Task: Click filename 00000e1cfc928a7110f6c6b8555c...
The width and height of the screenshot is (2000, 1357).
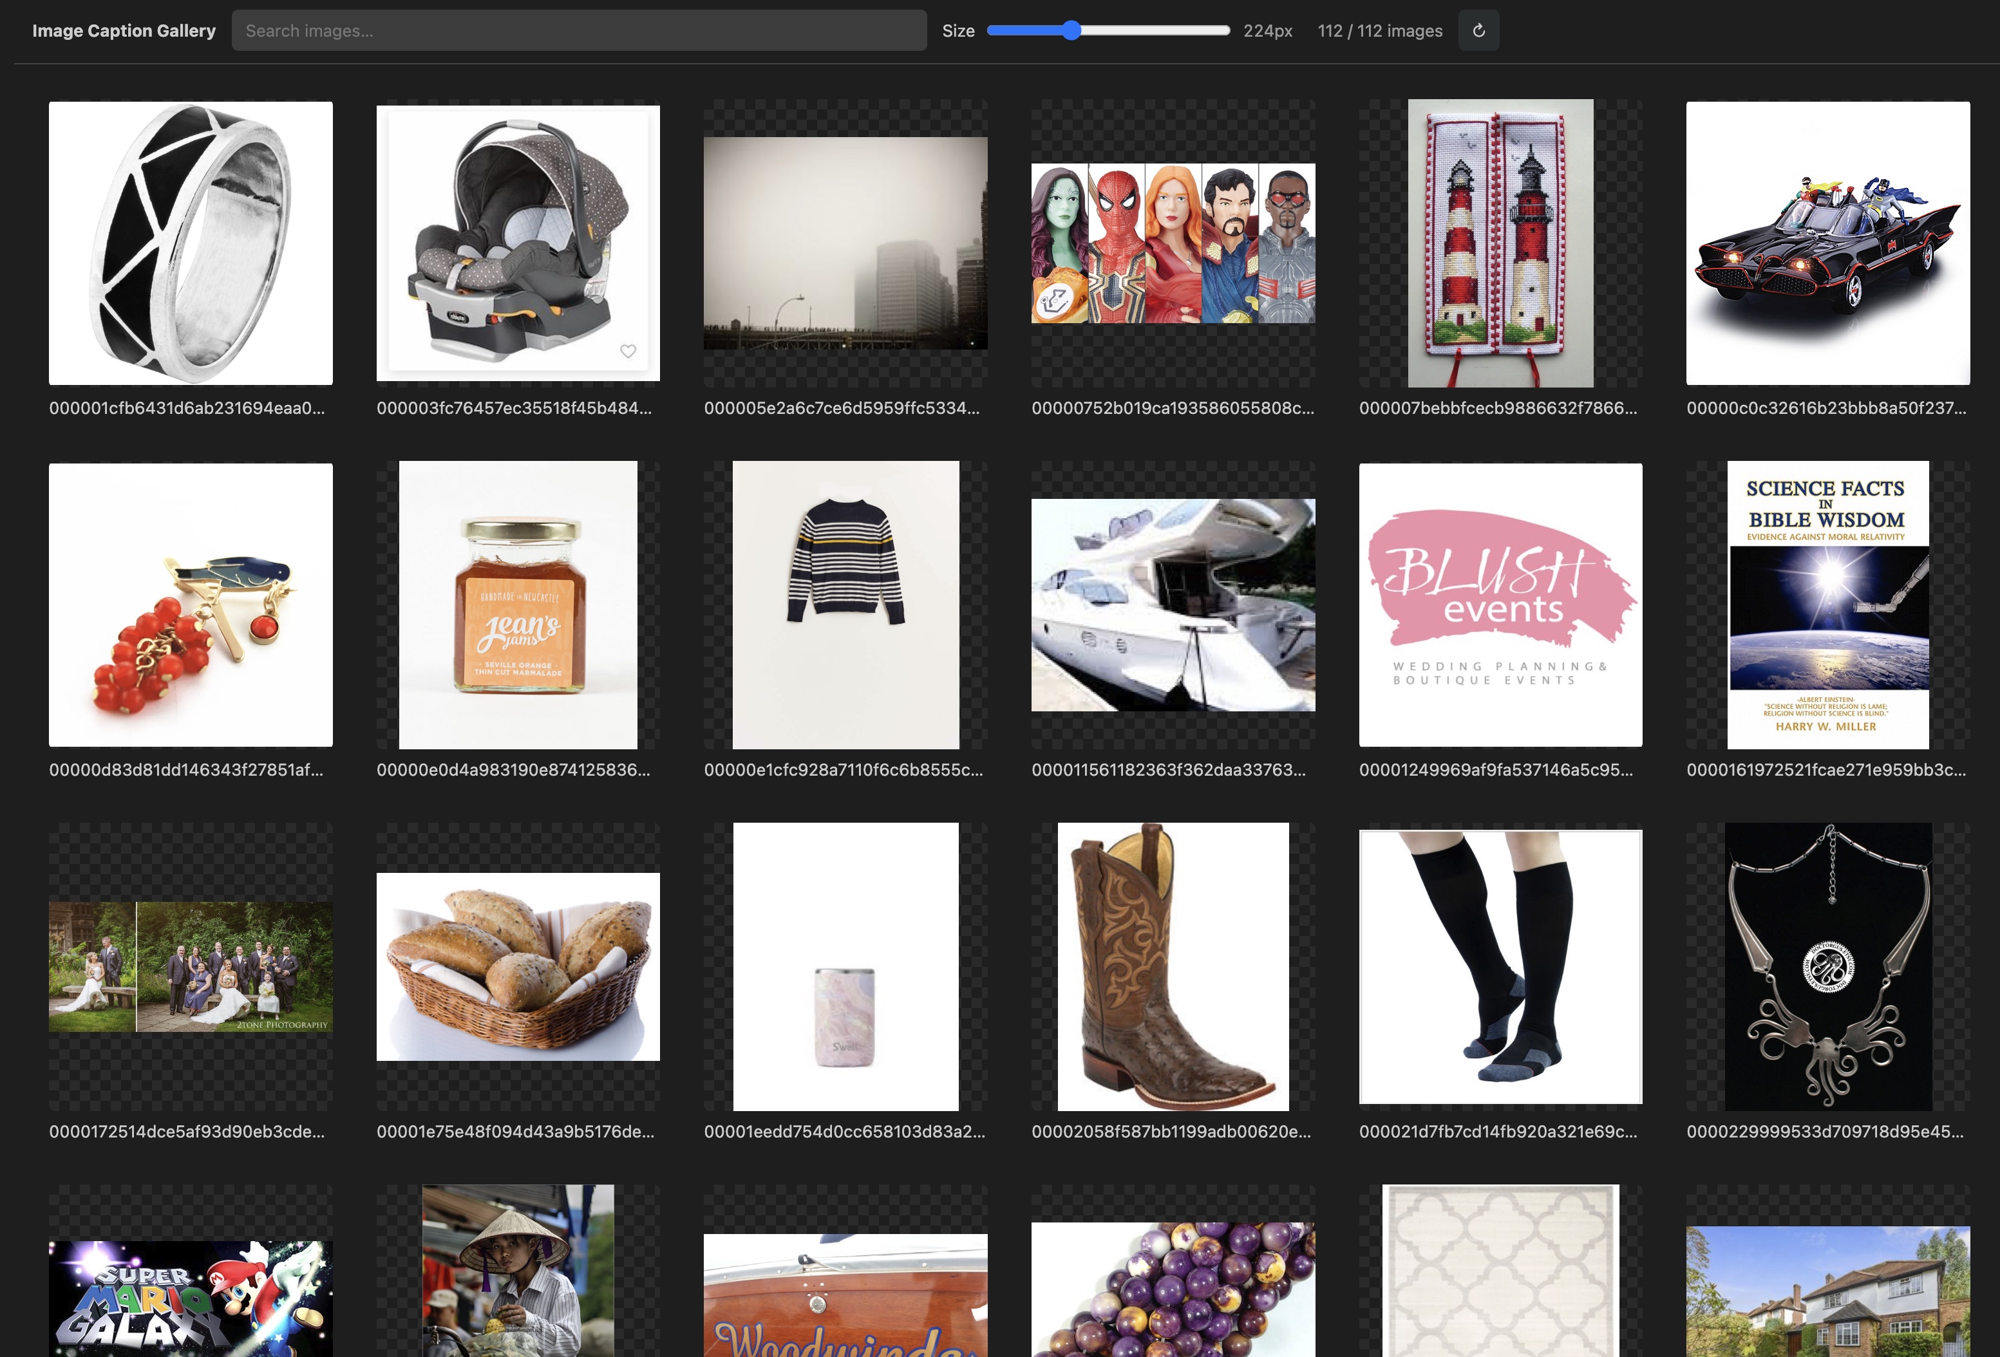Action: point(844,769)
